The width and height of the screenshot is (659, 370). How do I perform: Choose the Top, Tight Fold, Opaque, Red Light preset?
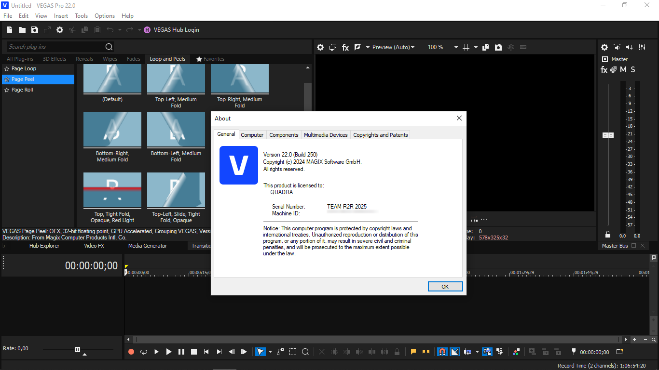(112, 191)
